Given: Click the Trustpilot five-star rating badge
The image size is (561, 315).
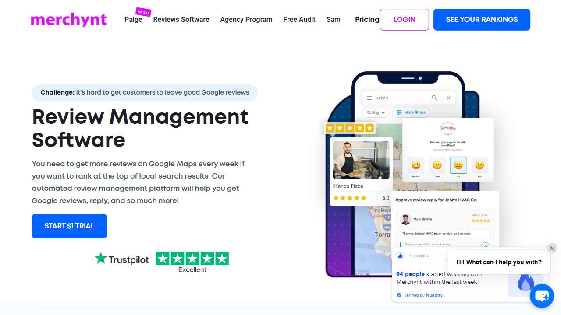Looking at the screenshot, I should (x=192, y=259).
